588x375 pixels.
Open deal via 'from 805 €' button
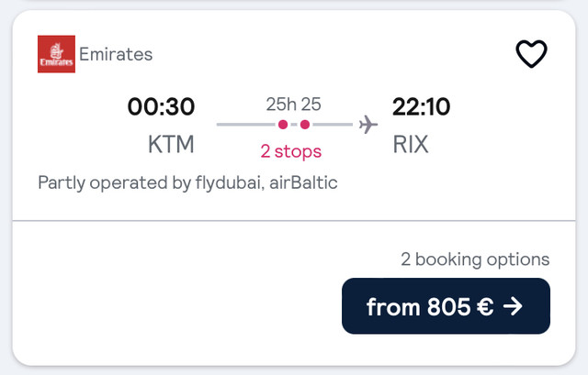coord(446,307)
